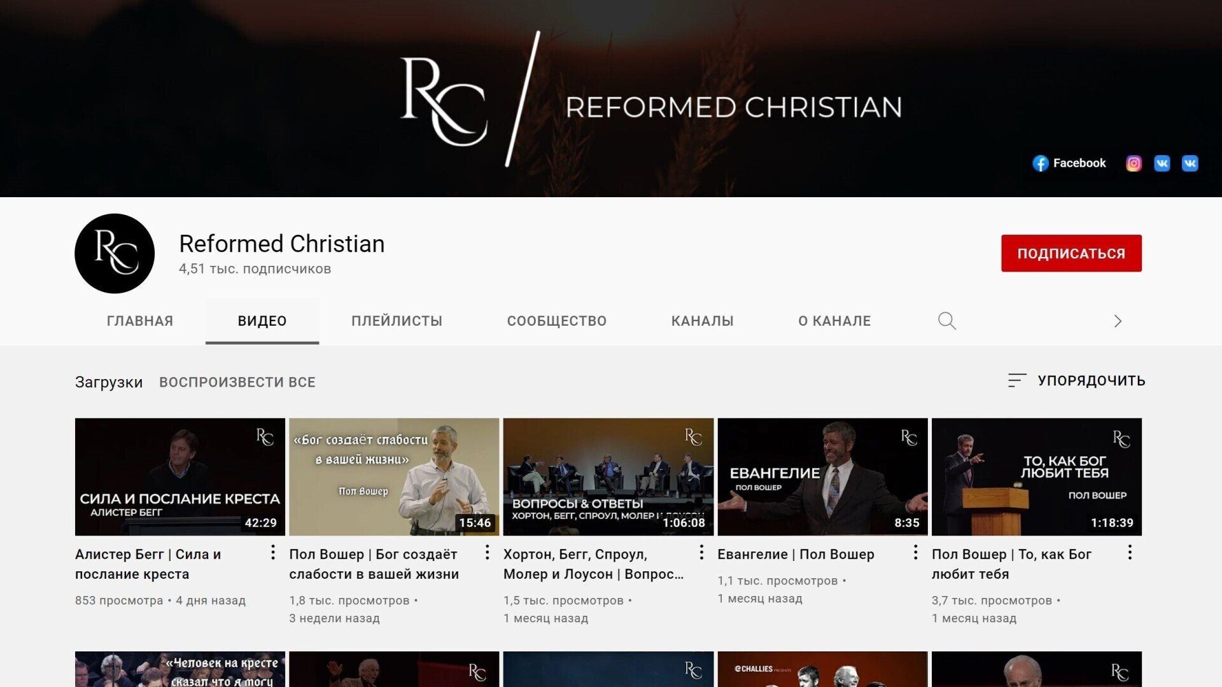The image size is (1222, 687).
Task: Expand the Упорядочить sort menu
Action: (1076, 380)
